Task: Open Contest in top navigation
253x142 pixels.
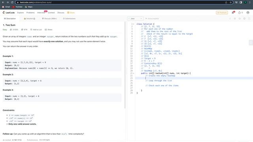Action: click(x=51, y=13)
